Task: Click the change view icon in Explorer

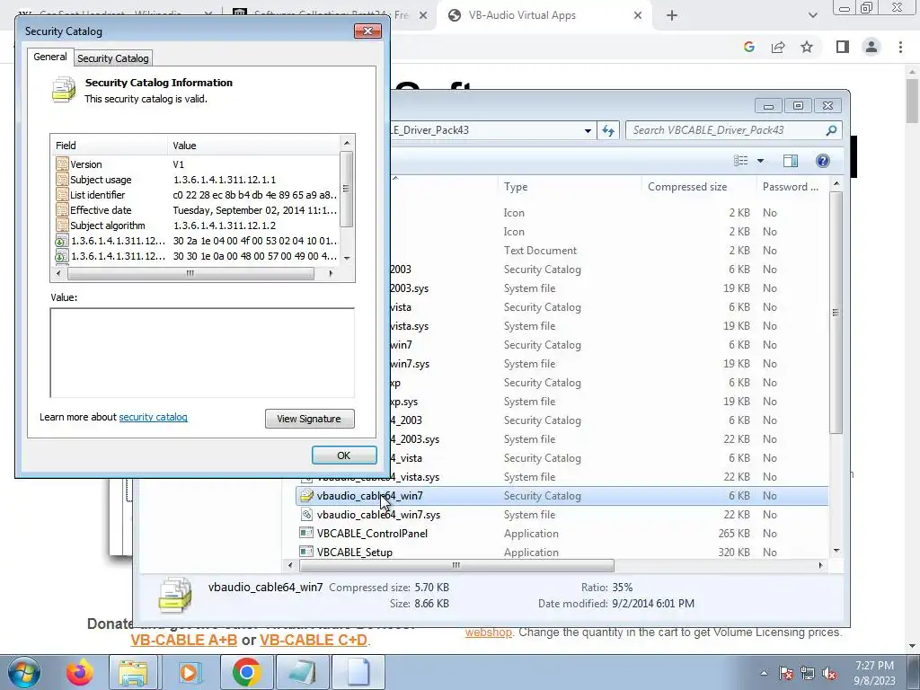Action: click(741, 161)
